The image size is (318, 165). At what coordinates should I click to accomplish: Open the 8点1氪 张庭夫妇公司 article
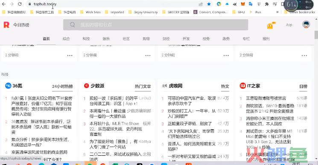coord(41,106)
